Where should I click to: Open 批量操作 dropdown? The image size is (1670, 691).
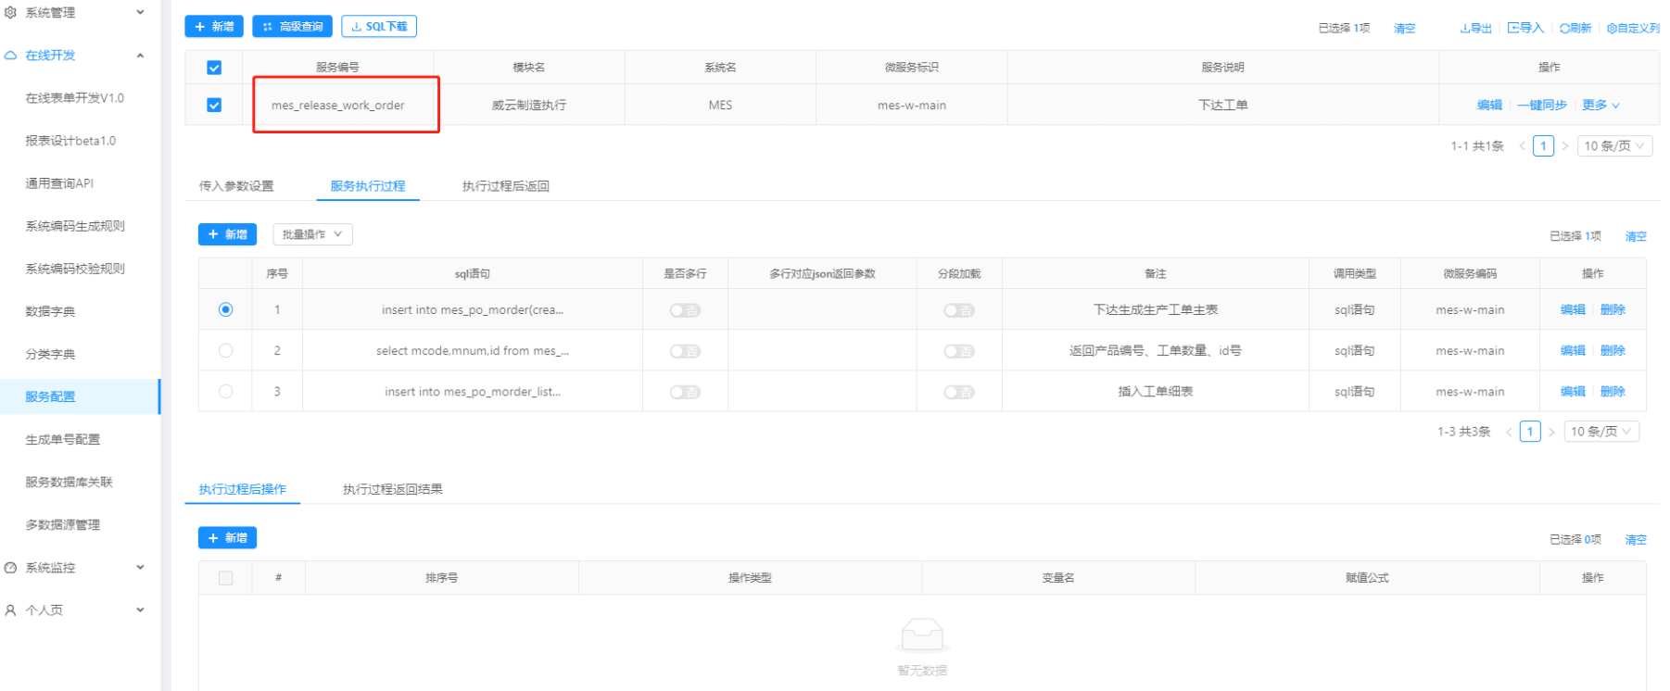pyautogui.click(x=312, y=234)
